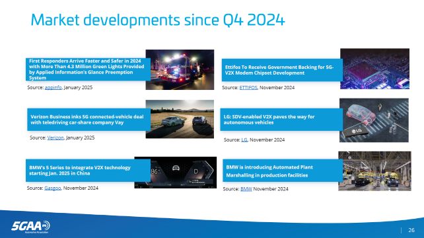Select the BMW dashboard display image

point(176,173)
